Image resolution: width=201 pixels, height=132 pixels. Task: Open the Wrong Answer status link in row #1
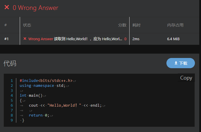tap(41, 39)
